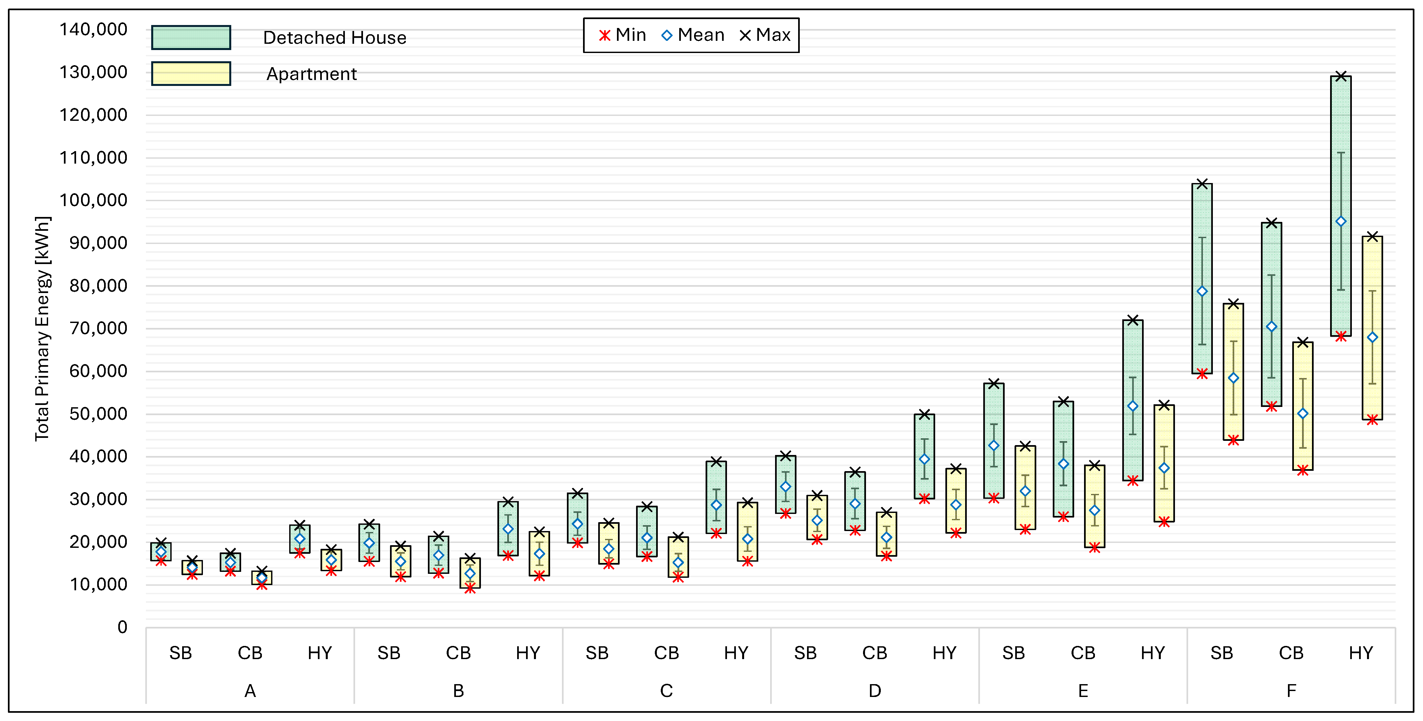Click the min asterisk of E HY apartment bar
The width and height of the screenshot is (1423, 721).
(1164, 522)
